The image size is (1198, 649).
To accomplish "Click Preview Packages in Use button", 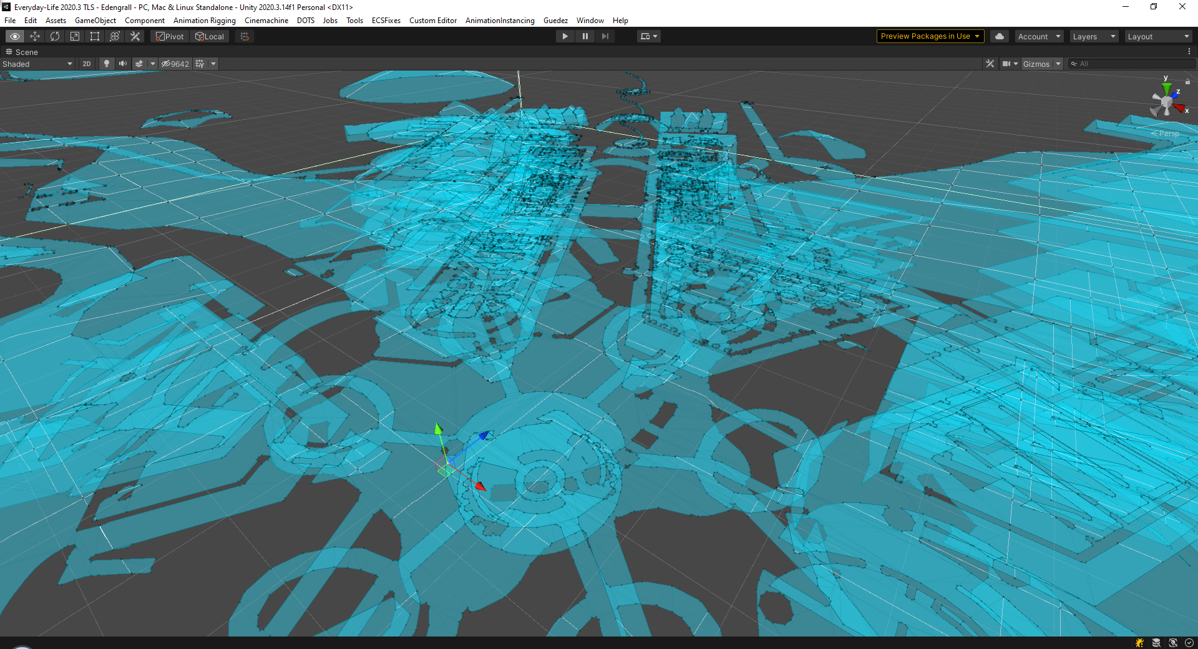I will pyautogui.click(x=930, y=36).
